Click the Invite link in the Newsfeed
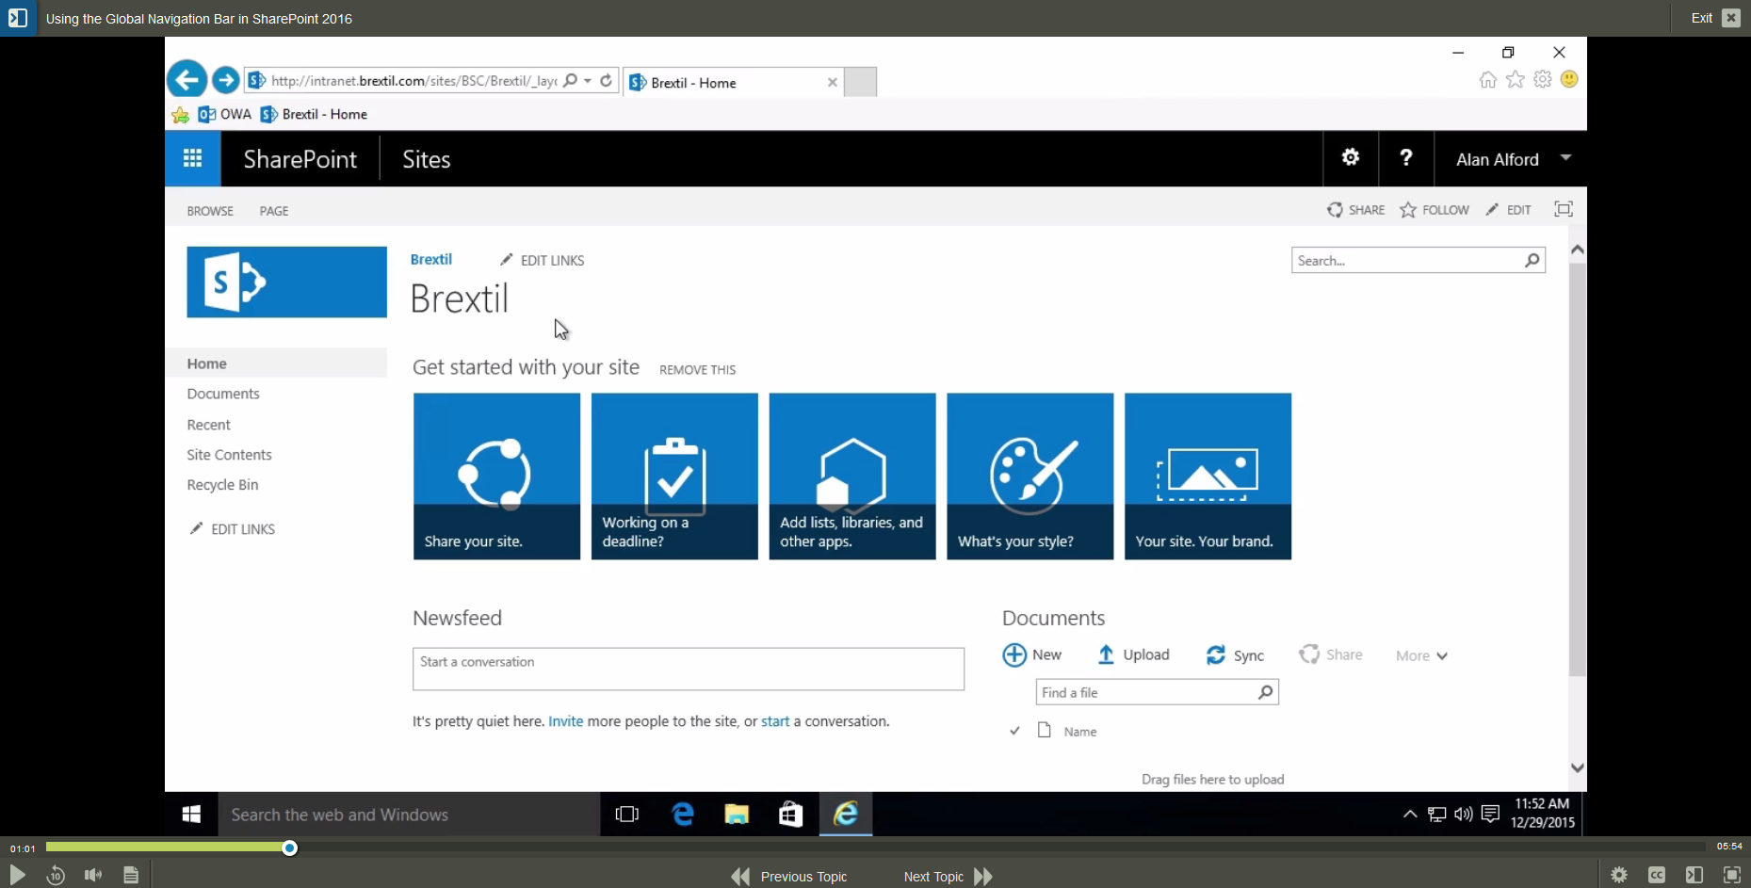Image resolution: width=1751 pixels, height=888 pixels. pyautogui.click(x=565, y=720)
